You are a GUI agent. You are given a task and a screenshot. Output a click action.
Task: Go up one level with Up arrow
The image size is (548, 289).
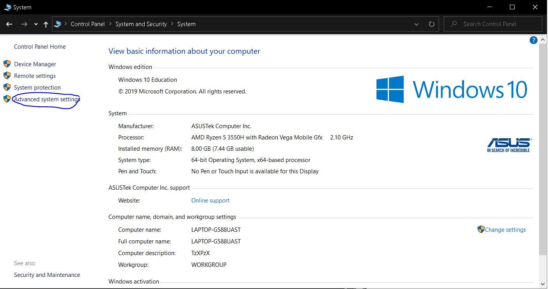46,24
